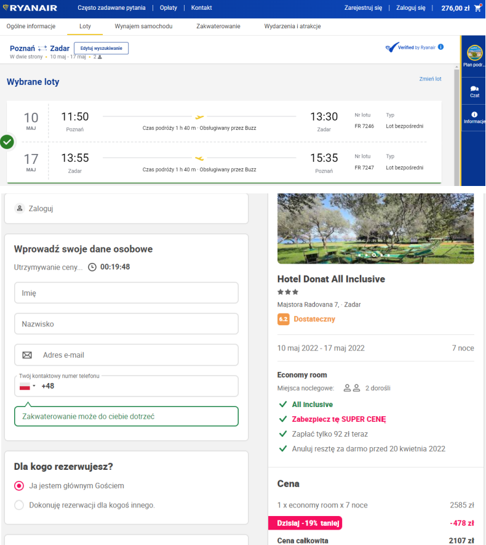Viewport: 486px width, 545px height.
Task: Open the Wydarzenia i atrakcje tab
Action: click(x=292, y=26)
